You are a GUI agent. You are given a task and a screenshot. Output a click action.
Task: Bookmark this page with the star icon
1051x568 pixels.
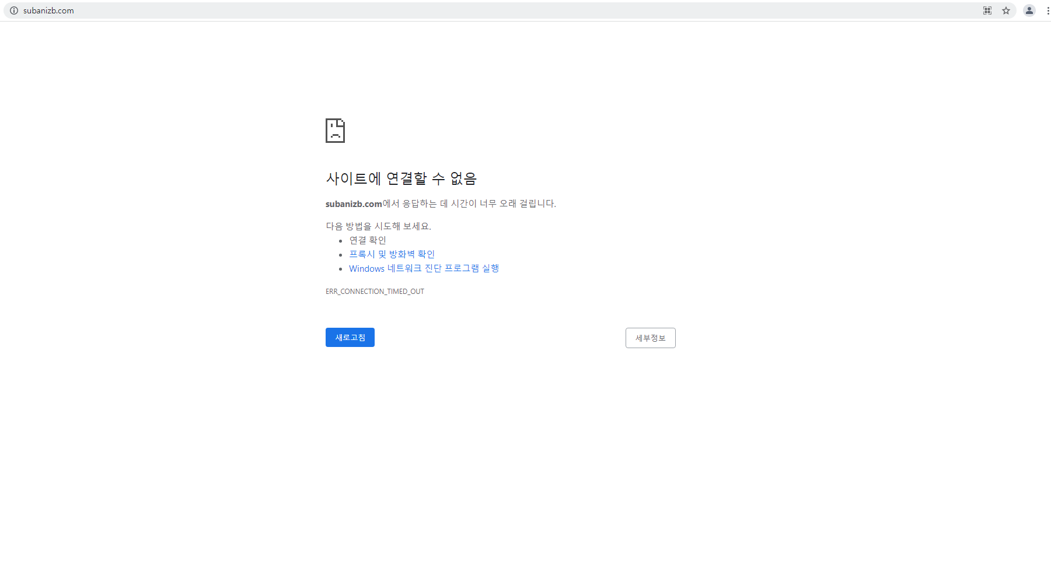1006,10
